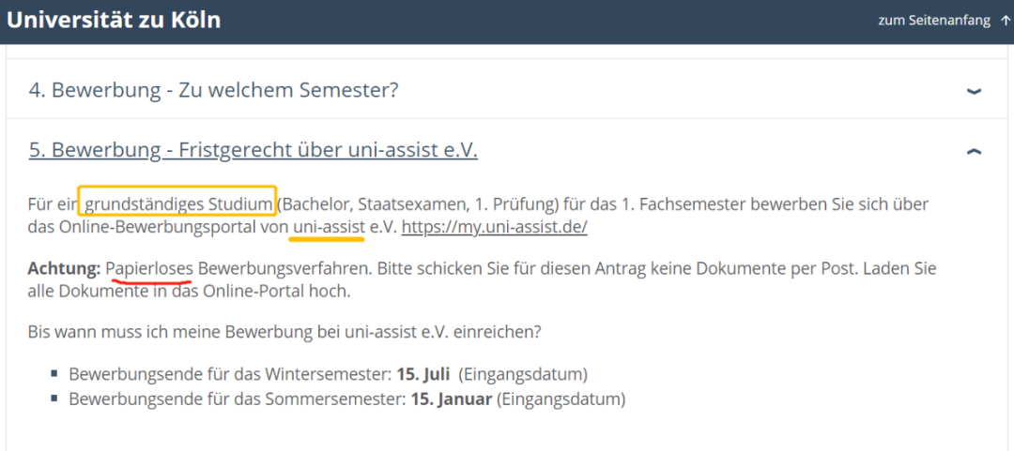The width and height of the screenshot is (1014, 451).
Task: Expand section 4 using its chevron arrow
Action: point(974,91)
